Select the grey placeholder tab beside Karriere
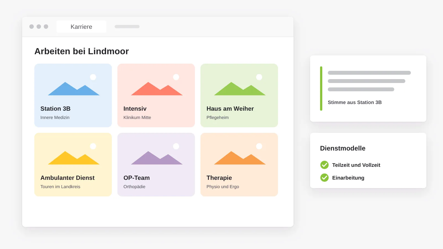Viewport: 443px width, 249px height. [x=127, y=27]
